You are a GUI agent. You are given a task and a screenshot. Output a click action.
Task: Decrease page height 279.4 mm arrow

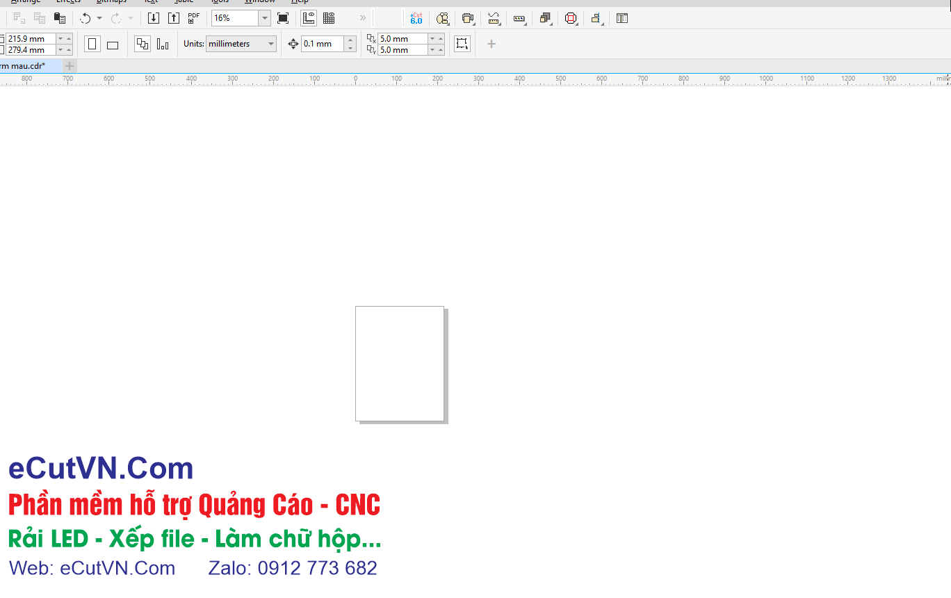tap(60, 50)
